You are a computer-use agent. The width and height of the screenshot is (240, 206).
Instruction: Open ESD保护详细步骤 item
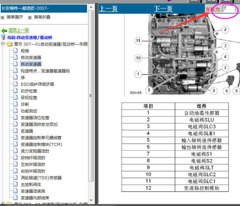pos(37,84)
